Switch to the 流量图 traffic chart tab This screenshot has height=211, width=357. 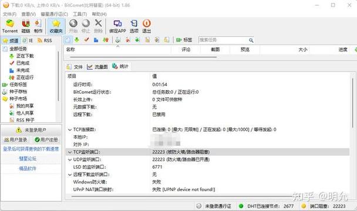pyautogui.click(x=97, y=67)
